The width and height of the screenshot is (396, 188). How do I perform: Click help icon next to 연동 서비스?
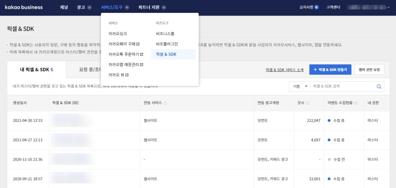coord(165,103)
